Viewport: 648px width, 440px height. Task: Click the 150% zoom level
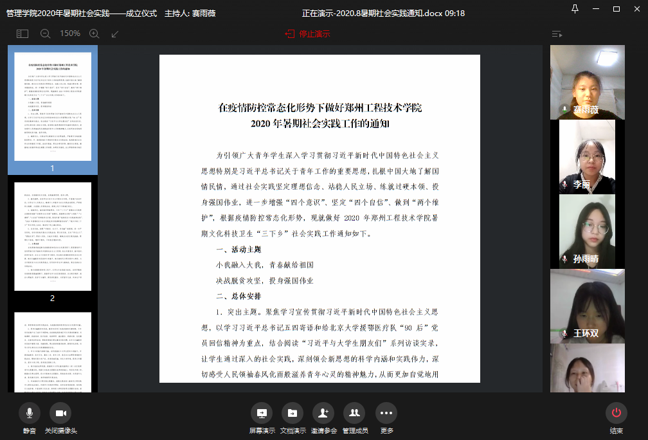click(x=70, y=33)
